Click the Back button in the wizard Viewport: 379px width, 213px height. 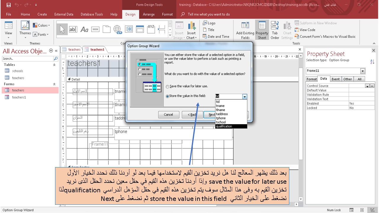point(192,114)
